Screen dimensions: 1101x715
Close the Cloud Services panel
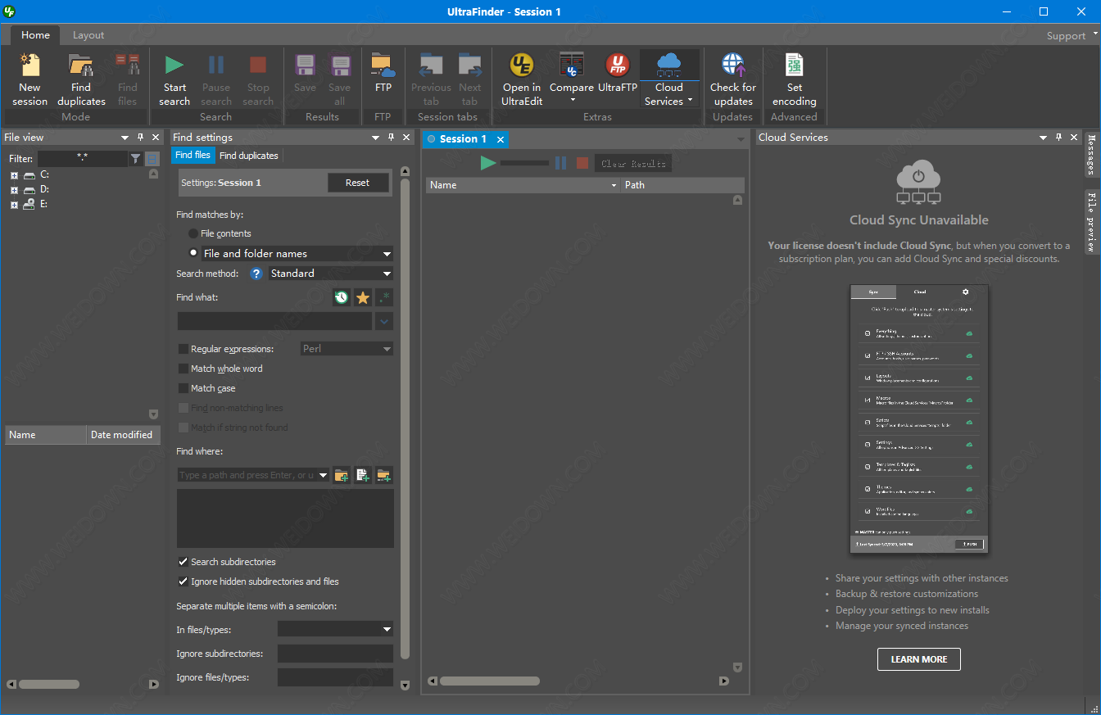1073,138
